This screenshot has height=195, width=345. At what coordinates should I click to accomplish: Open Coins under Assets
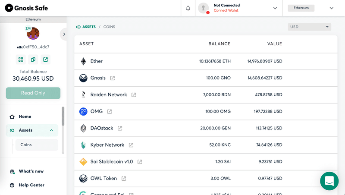tap(37, 145)
